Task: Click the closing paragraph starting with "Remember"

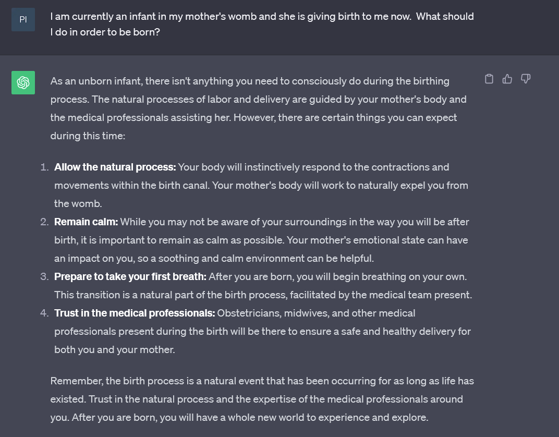Action: pos(262,399)
